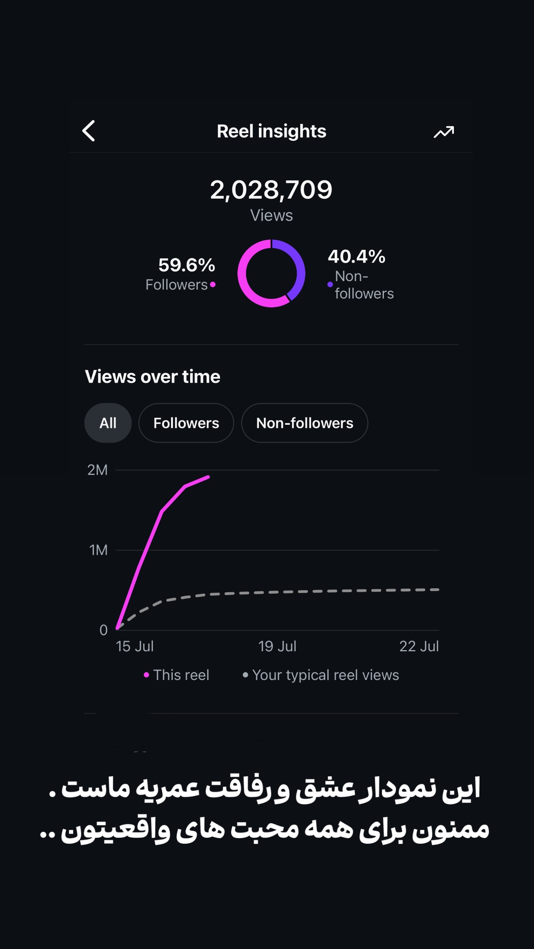Tap the gray typical reel views legend dot
This screenshot has height=949, width=534.
[245, 675]
